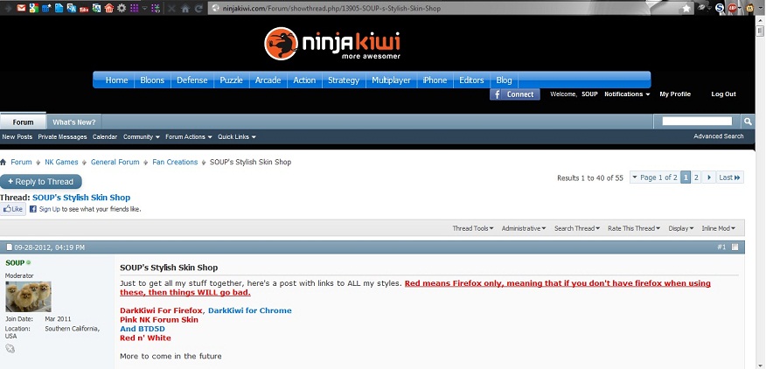Click the Log Out link
Image resolution: width=766 pixels, height=369 pixels.
click(x=723, y=94)
